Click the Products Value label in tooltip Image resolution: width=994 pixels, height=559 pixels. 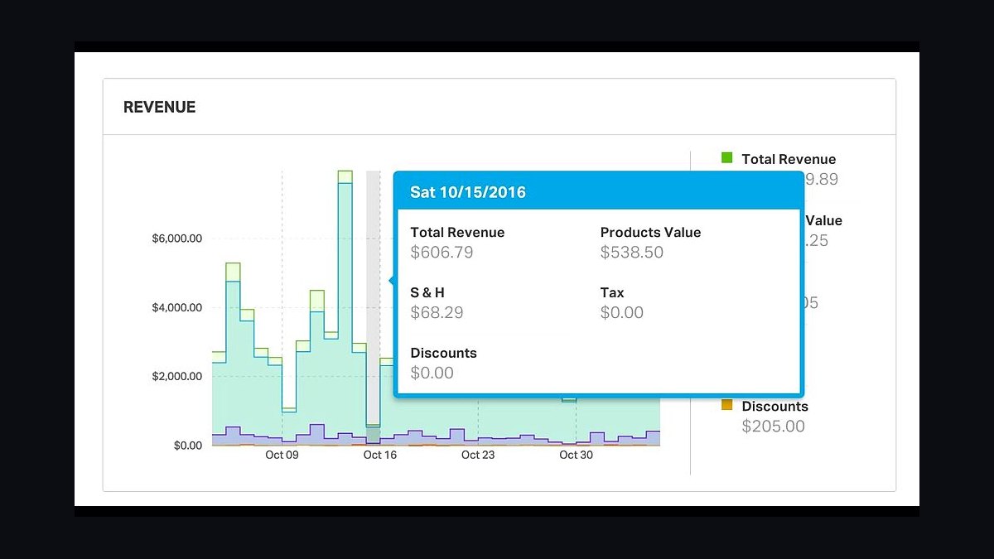point(650,233)
